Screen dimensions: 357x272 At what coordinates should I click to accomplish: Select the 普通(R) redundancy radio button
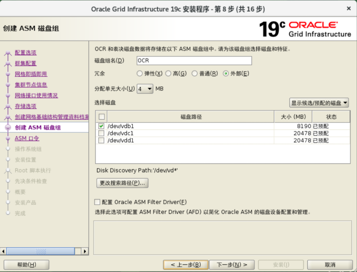(194, 73)
